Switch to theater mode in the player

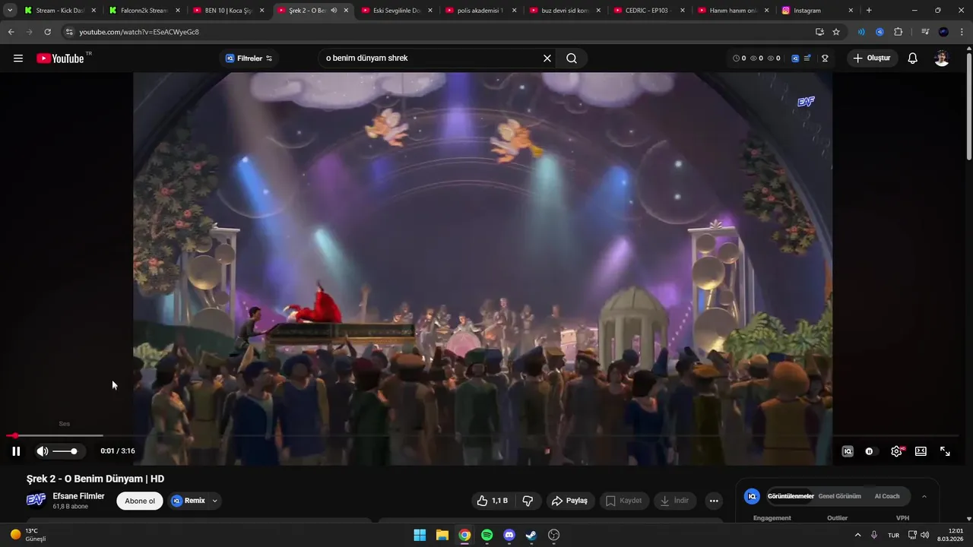pyautogui.click(x=921, y=451)
